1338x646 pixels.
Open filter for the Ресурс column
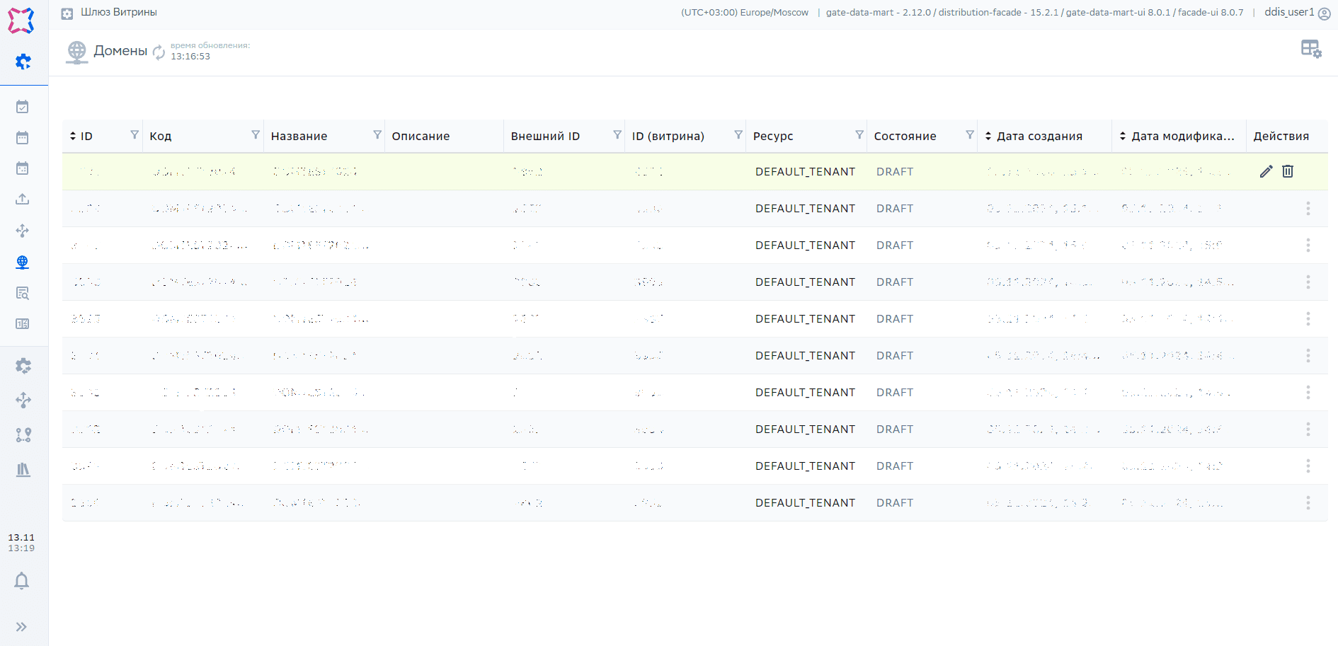coord(859,135)
